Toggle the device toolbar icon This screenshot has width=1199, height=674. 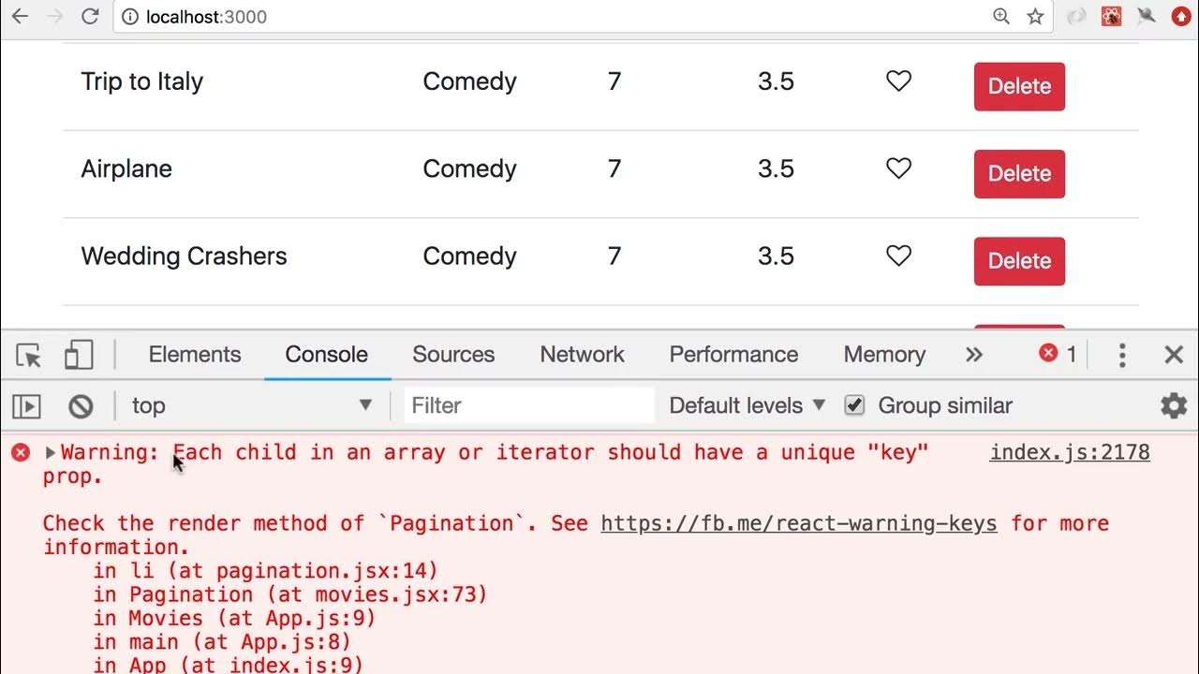[x=79, y=356]
